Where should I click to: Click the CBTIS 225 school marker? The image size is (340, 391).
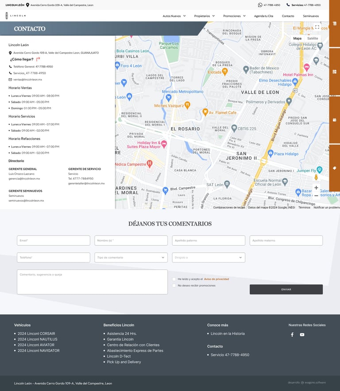click(234, 128)
